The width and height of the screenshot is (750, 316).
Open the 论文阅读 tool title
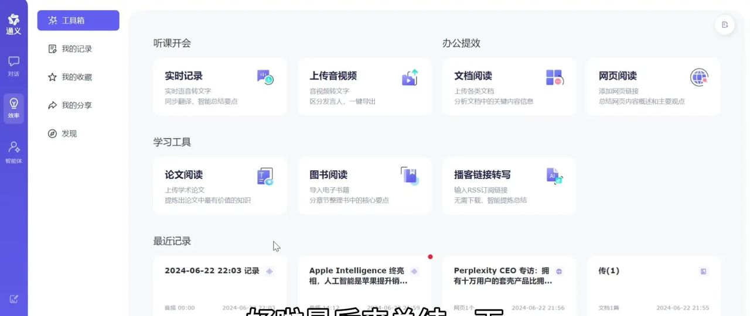(183, 174)
